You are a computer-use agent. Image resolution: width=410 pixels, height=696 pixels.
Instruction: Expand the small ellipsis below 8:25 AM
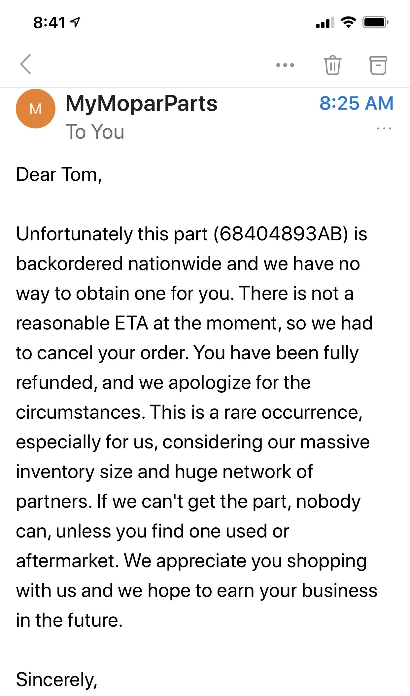click(x=384, y=128)
